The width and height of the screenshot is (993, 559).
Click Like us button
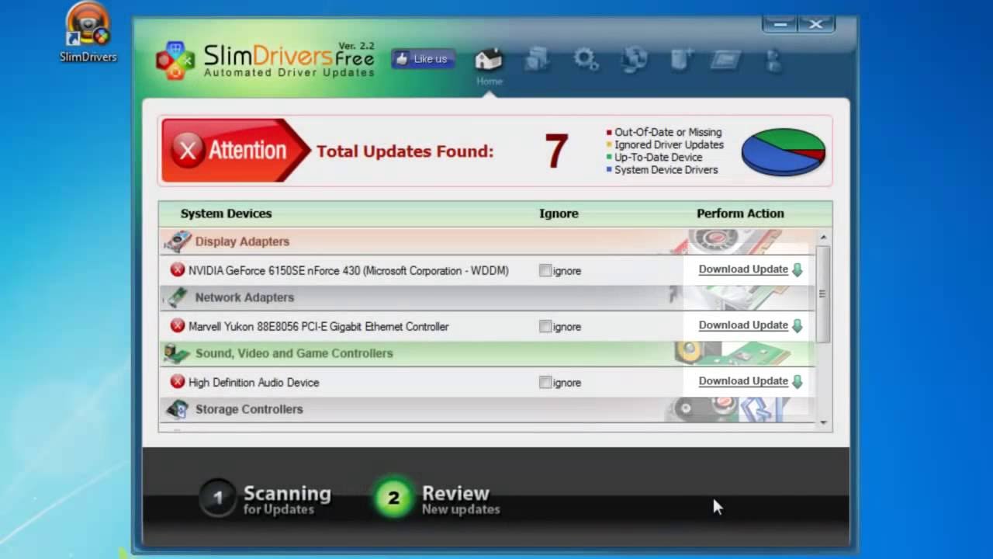[x=423, y=59]
